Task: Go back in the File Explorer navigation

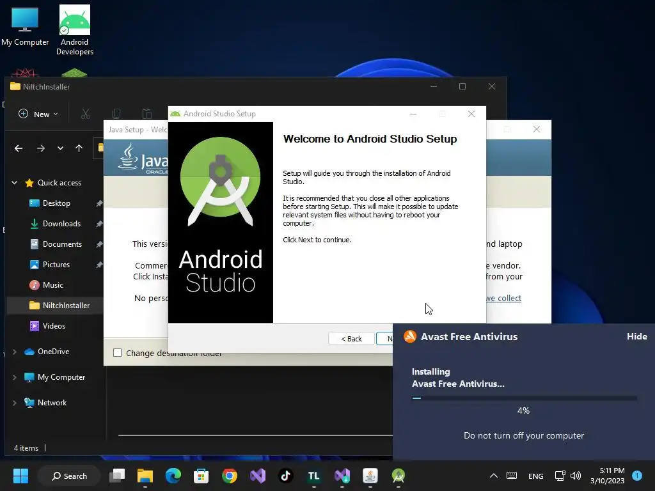Action: [x=19, y=148]
